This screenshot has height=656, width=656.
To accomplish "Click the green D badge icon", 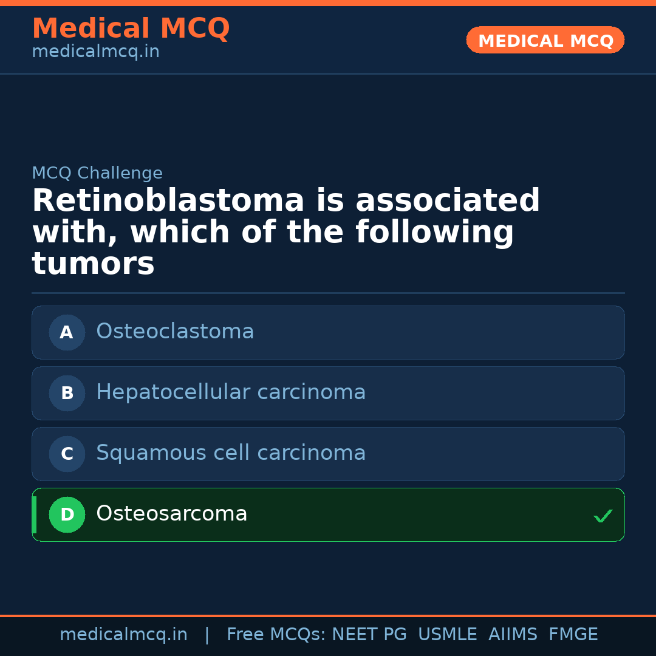I will pos(67,514).
